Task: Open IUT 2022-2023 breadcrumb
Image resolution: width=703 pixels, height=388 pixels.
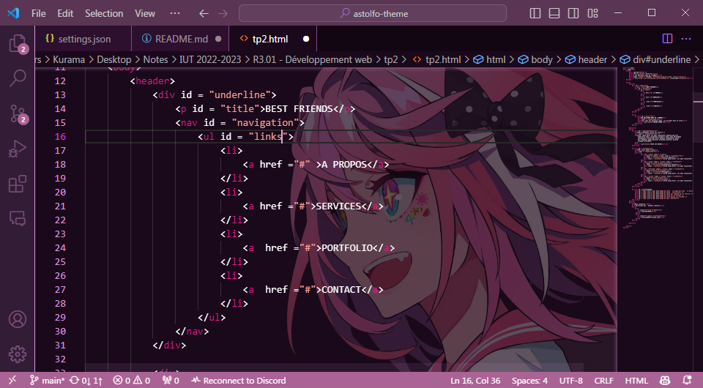Action: click(x=210, y=59)
